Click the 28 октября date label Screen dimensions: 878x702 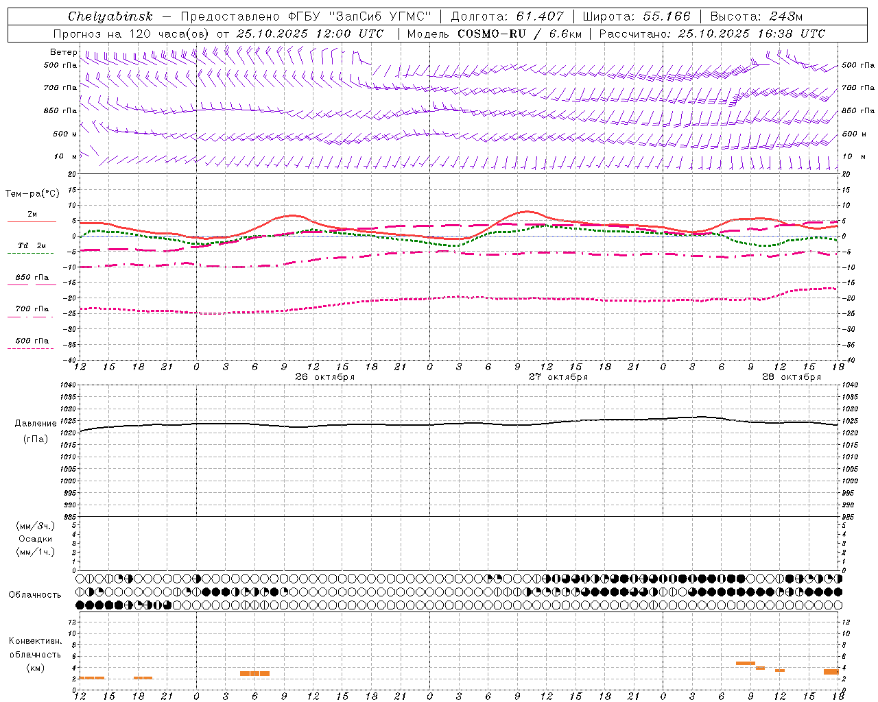coord(792,377)
